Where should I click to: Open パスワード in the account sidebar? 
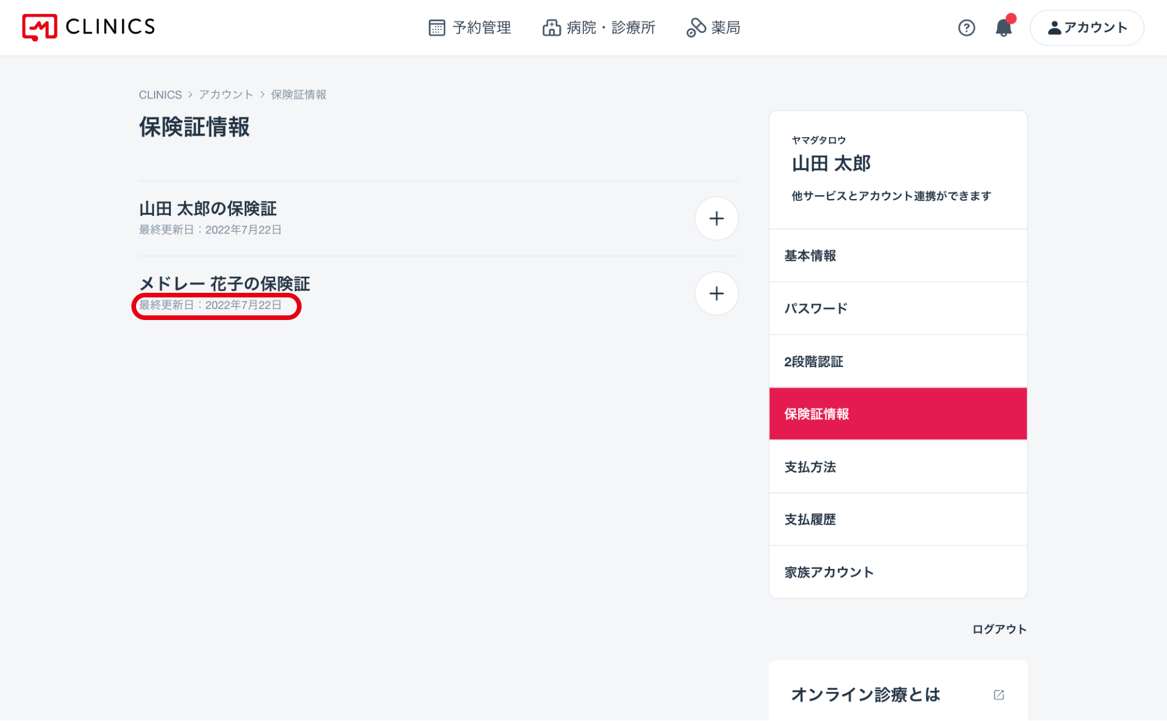898,308
